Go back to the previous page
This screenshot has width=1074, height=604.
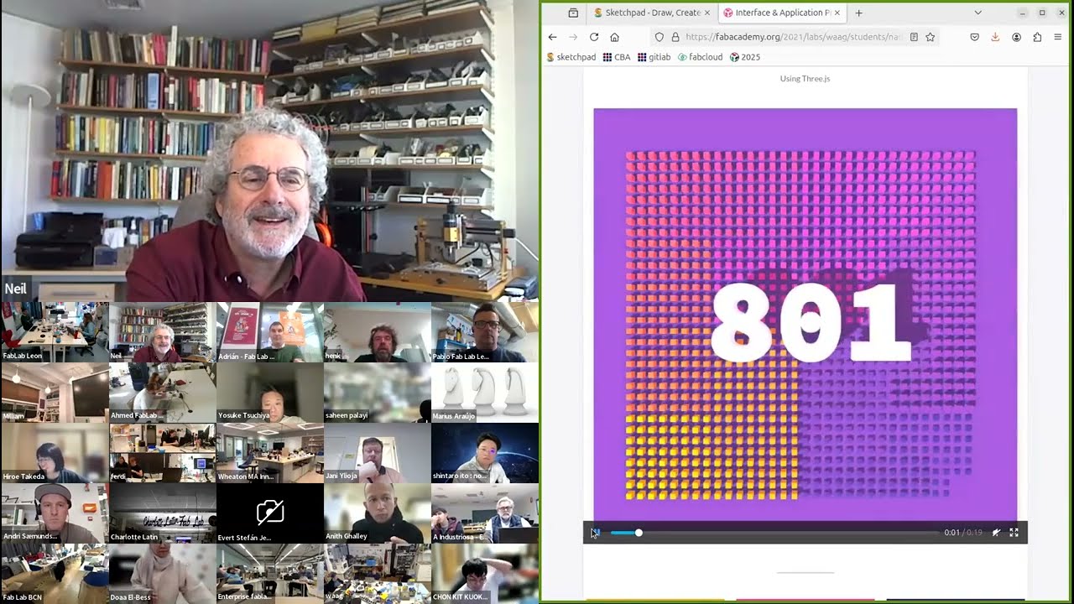552,37
